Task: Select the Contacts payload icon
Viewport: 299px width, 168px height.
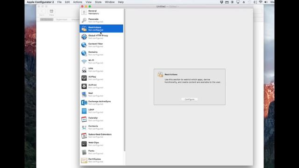Action: coord(84,127)
